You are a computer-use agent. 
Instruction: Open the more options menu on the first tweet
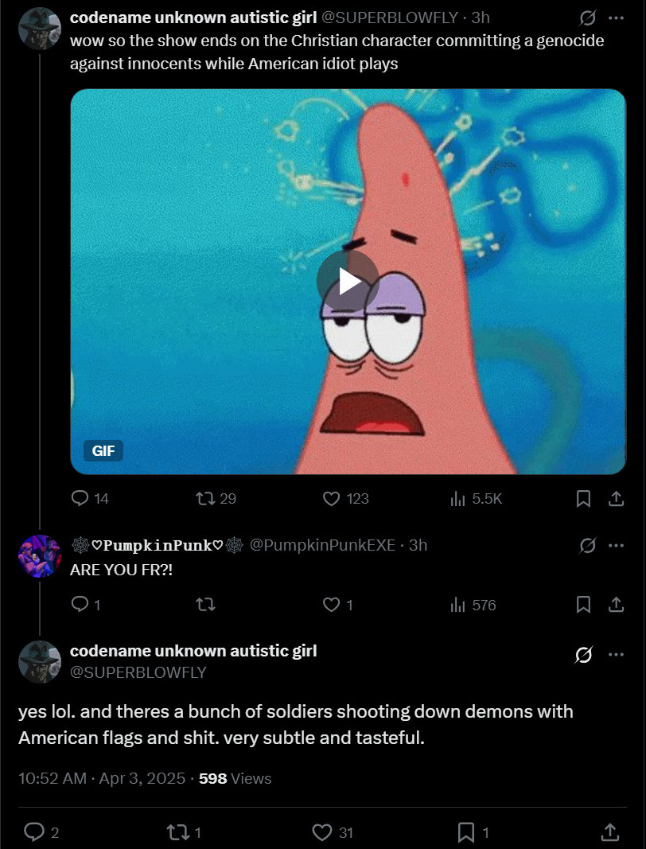click(x=616, y=18)
